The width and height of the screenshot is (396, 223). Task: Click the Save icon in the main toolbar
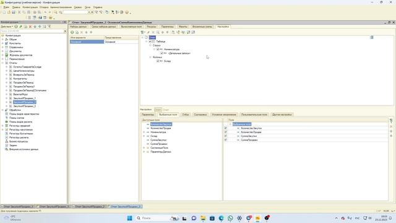coord(14,12)
